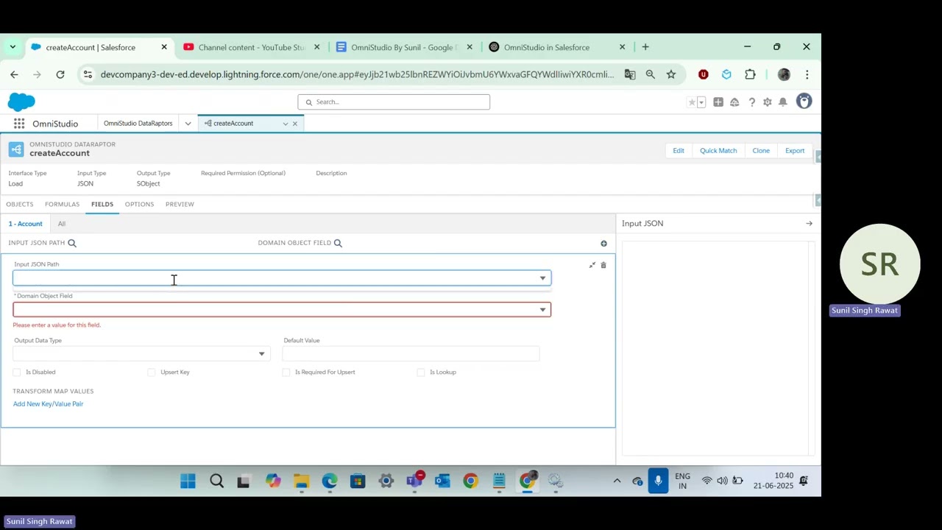Expand the Input JSON panel arrow
The image size is (942, 530).
(x=809, y=224)
